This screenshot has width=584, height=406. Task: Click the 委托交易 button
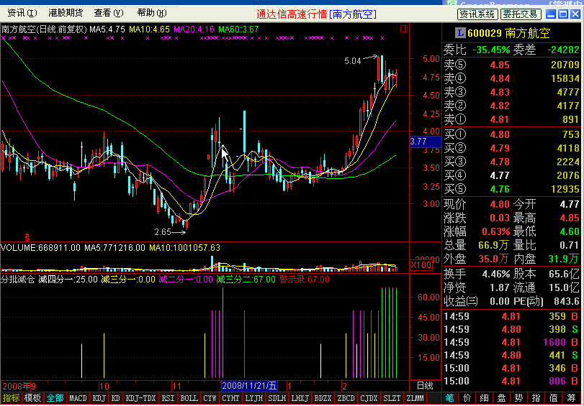[521, 14]
